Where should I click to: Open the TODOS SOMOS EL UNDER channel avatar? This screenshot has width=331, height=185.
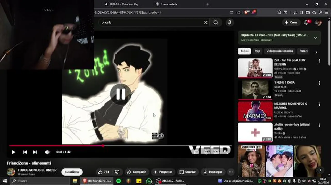coord(11,172)
